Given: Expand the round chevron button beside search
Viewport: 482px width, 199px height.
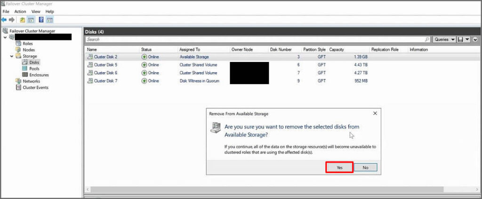Looking at the screenshot, I should pos(475,39).
